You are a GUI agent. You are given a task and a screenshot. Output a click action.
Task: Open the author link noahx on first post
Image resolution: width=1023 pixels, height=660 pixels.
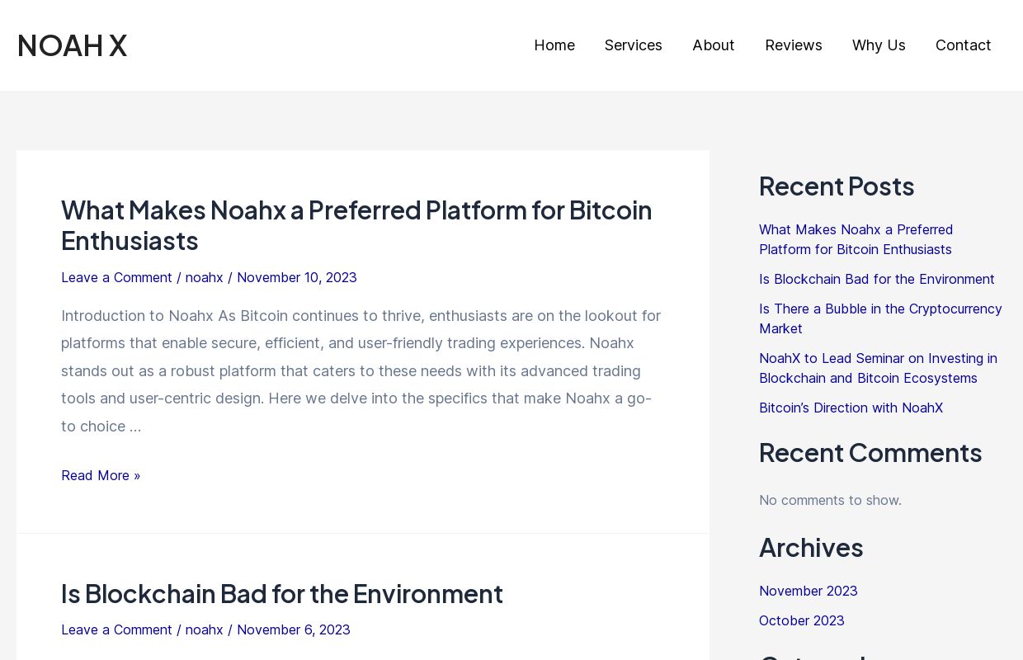(x=204, y=277)
